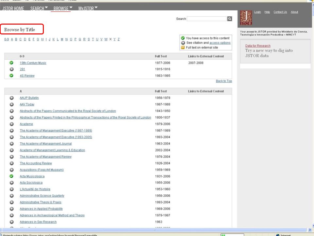Open Academy of Management Executive (1987-1989)
Screen dimensions: 314x236
56,131
